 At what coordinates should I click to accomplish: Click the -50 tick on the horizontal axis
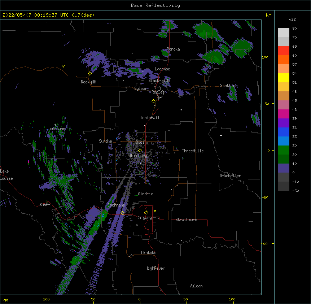click(92, 299)
